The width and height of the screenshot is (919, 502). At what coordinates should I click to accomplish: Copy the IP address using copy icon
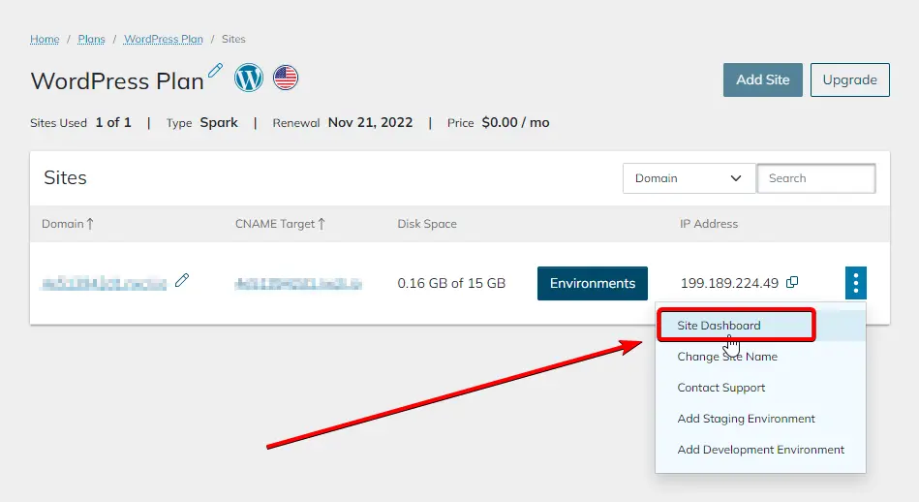[x=792, y=282]
